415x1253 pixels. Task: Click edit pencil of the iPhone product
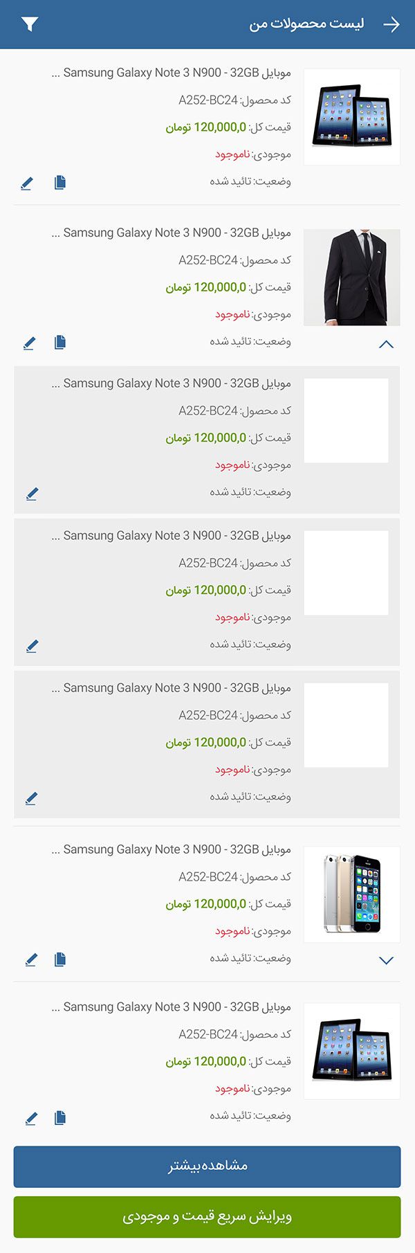click(30, 959)
